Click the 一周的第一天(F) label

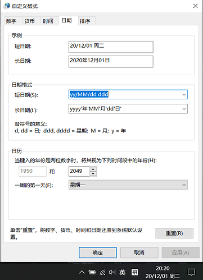(x=34, y=185)
